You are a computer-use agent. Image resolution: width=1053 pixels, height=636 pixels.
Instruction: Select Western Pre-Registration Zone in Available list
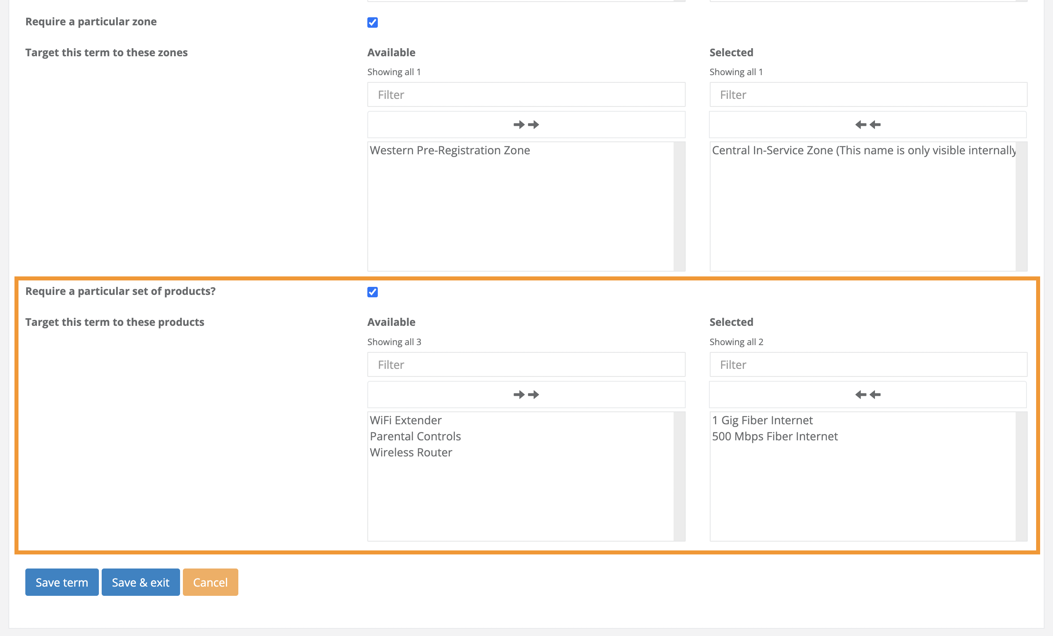[x=450, y=150]
